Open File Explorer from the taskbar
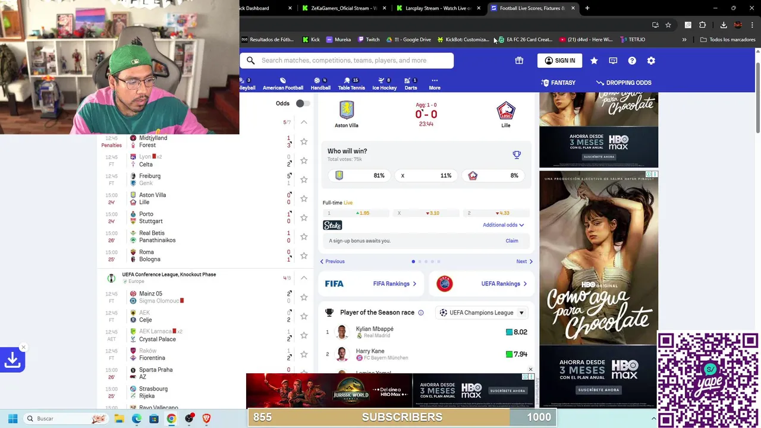The height and width of the screenshot is (428, 761). 119,418
